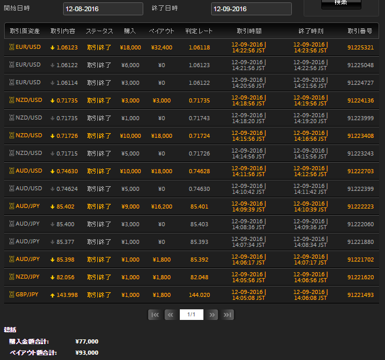
Task: Go to the previous page of results
Action: click(170, 315)
